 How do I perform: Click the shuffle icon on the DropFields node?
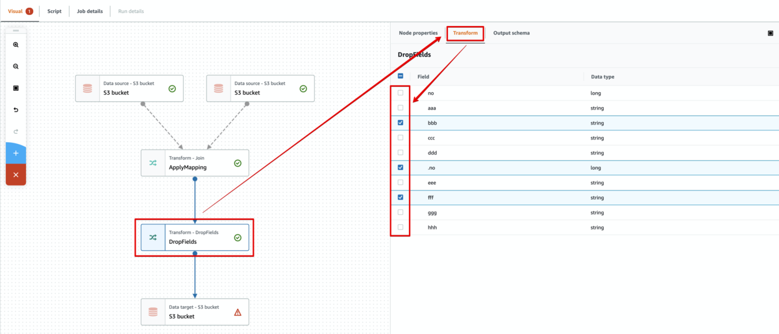coord(153,237)
